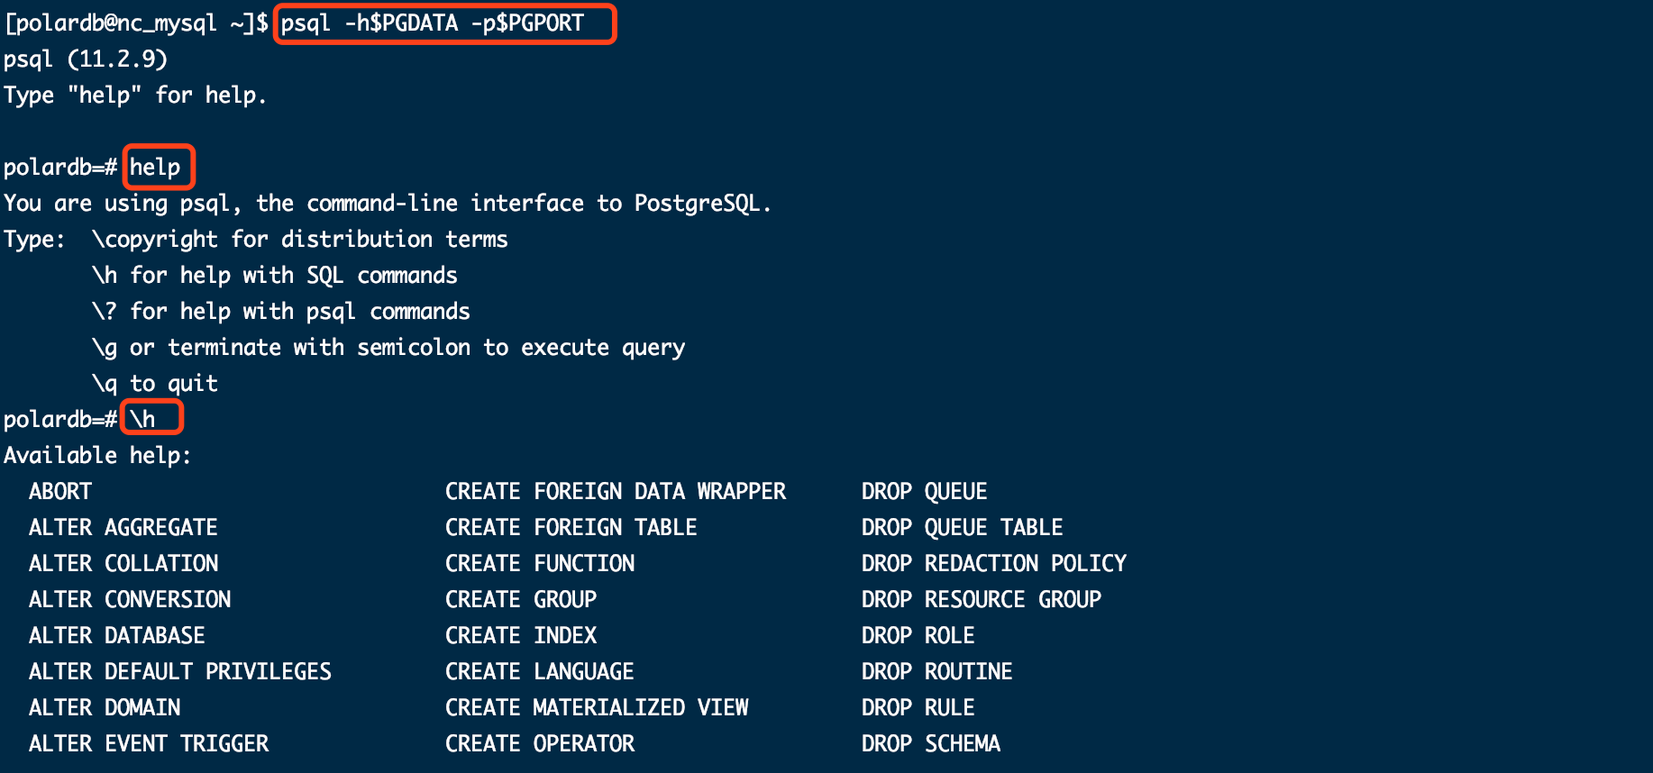Click the 'Available help:' heading
Image resolution: width=1653 pixels, height=773 pixels.
pos(97,456)
